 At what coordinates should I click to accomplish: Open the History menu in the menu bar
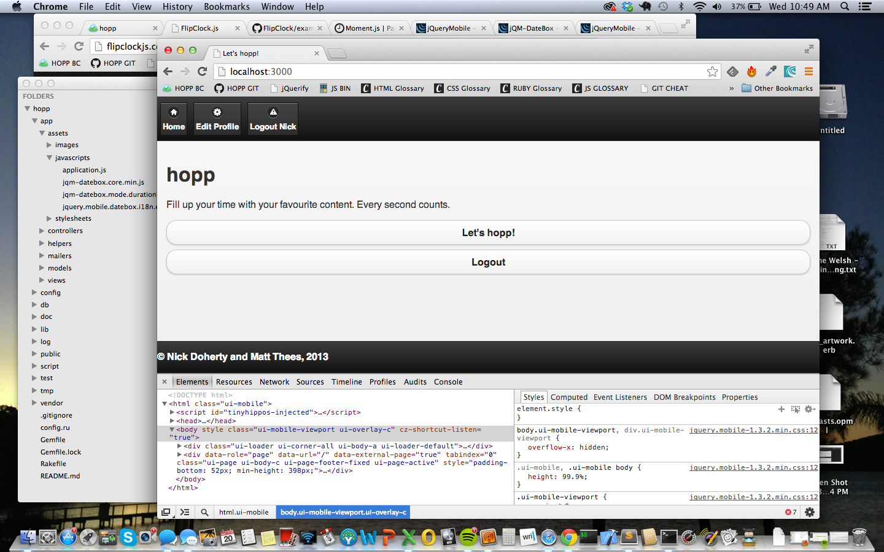(x=177, y=7)
